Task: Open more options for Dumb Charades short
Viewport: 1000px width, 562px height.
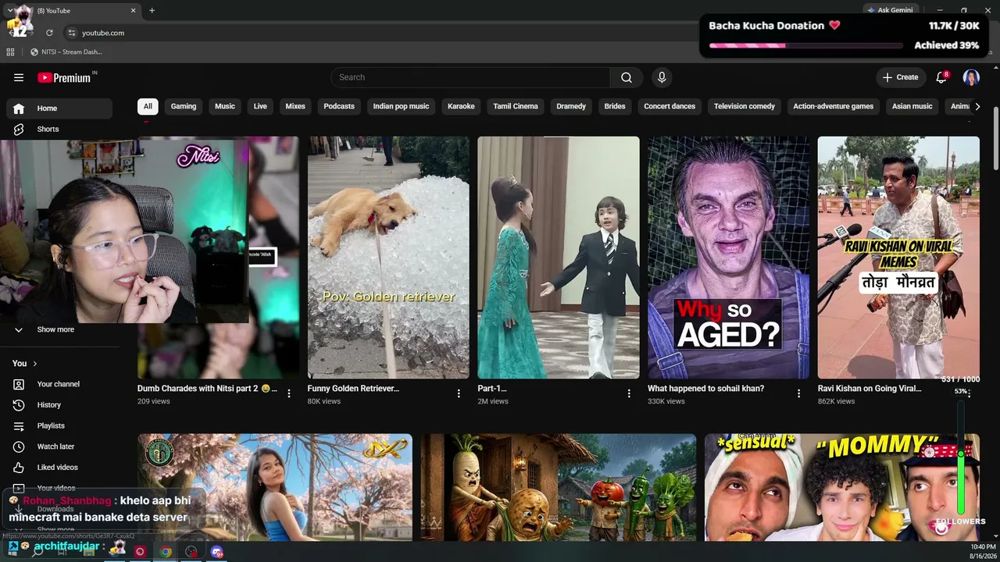Action: coord(289,393)
